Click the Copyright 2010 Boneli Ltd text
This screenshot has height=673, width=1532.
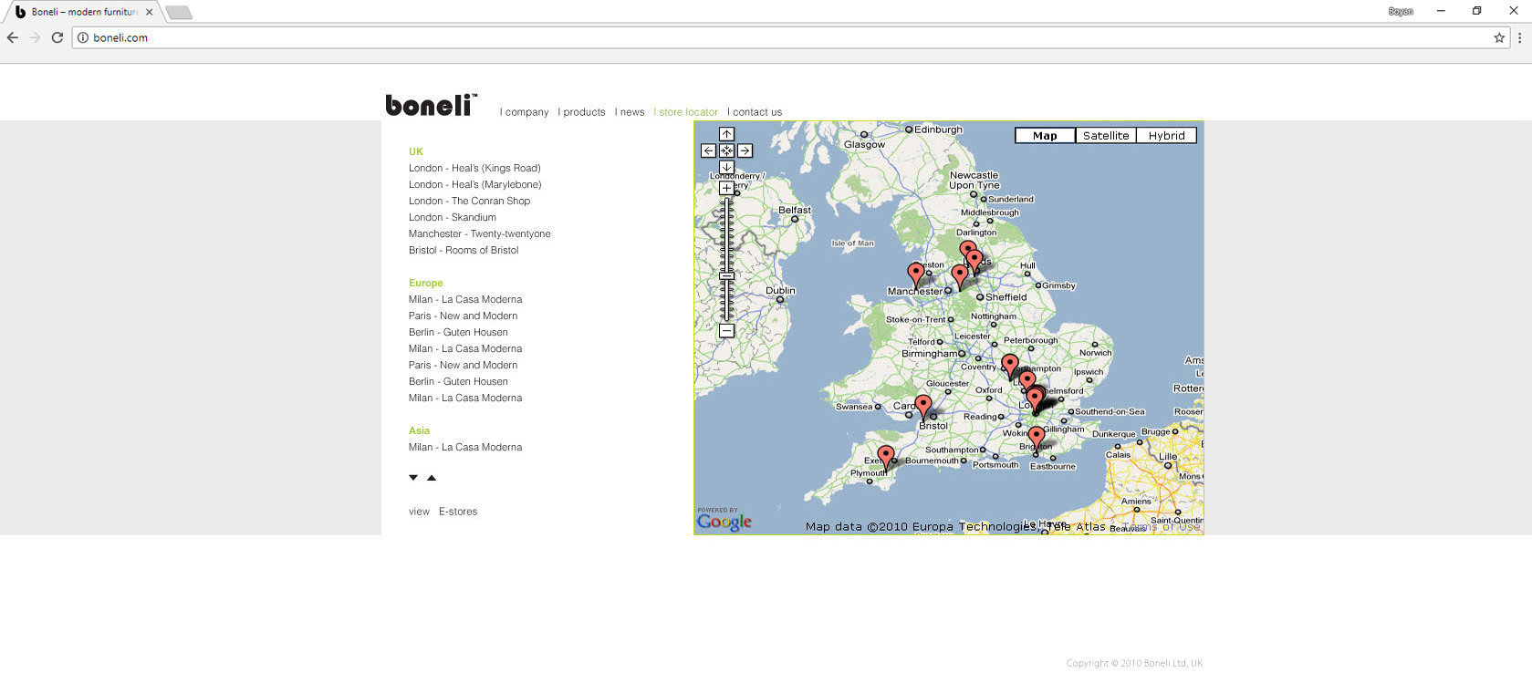[x=1134, y=663]
